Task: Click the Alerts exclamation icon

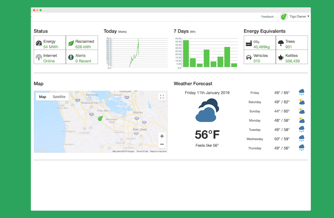Action: coord(71,57)
